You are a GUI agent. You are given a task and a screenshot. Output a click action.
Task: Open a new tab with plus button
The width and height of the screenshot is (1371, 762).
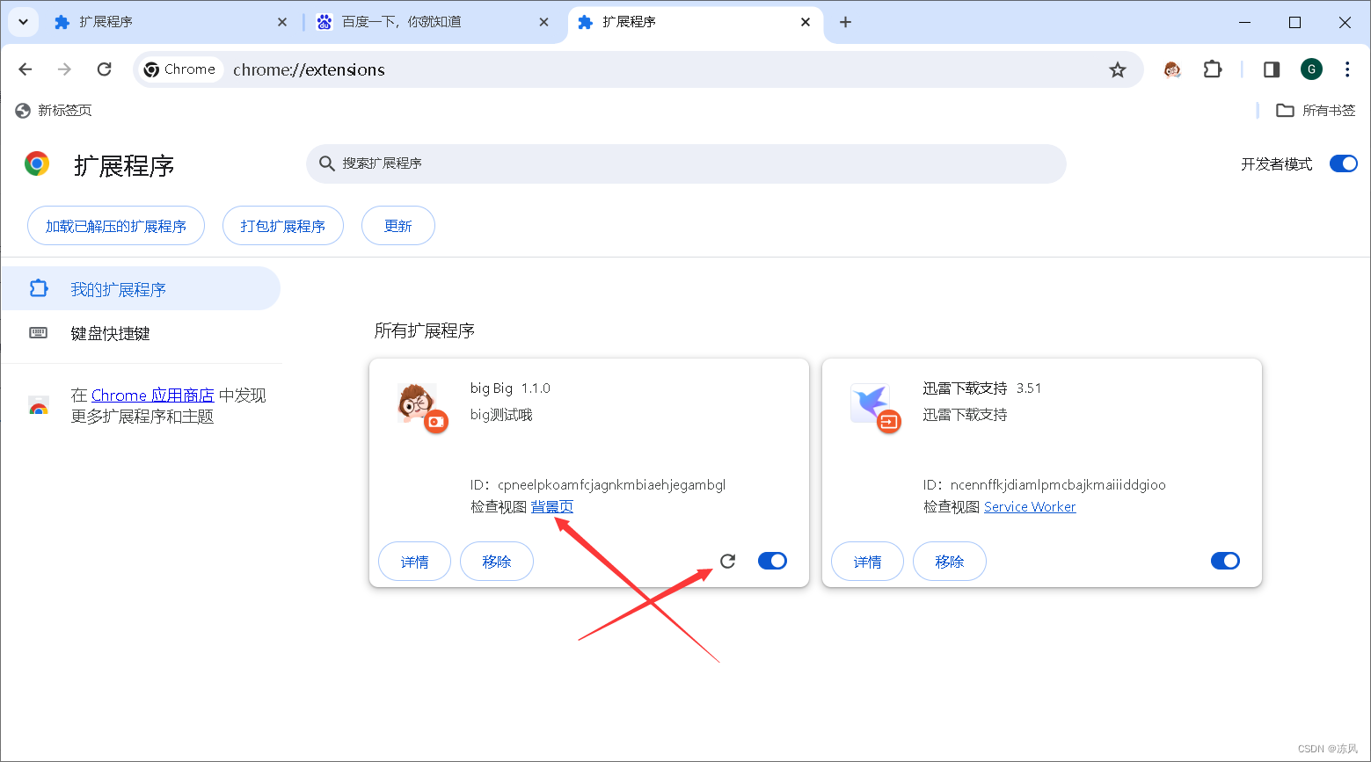tap(845, 22)
